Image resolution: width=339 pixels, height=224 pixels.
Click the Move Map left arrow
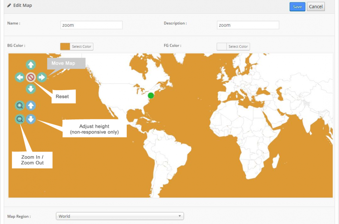point(19,77)
